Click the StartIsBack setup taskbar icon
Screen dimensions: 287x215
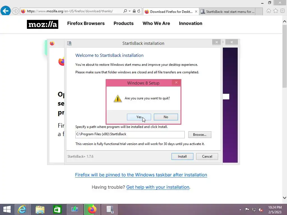[x=110, y=209]
